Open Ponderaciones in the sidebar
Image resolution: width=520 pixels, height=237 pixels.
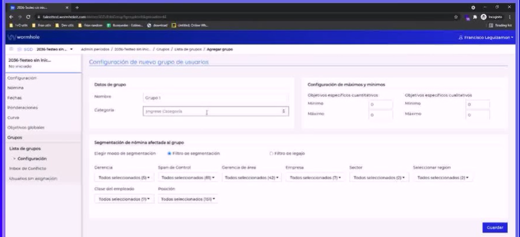[22, 108]
